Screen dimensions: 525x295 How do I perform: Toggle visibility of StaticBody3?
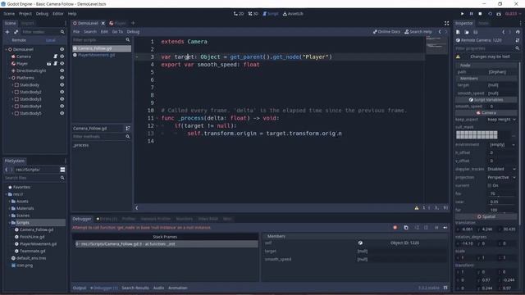coord(62,99)
